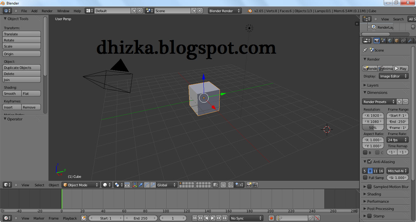Viewport: 416px width, 222px height.
Task: Open the Blender Render engine dropdown
Action: 225,11
